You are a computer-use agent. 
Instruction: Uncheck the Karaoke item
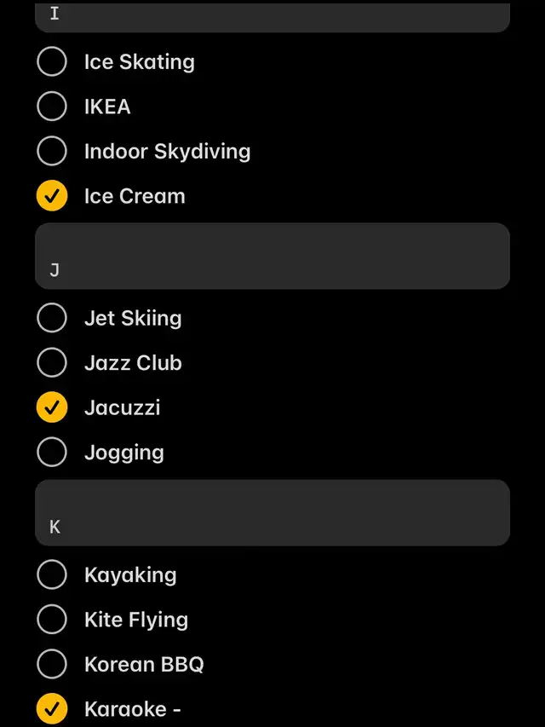(52, 708)
